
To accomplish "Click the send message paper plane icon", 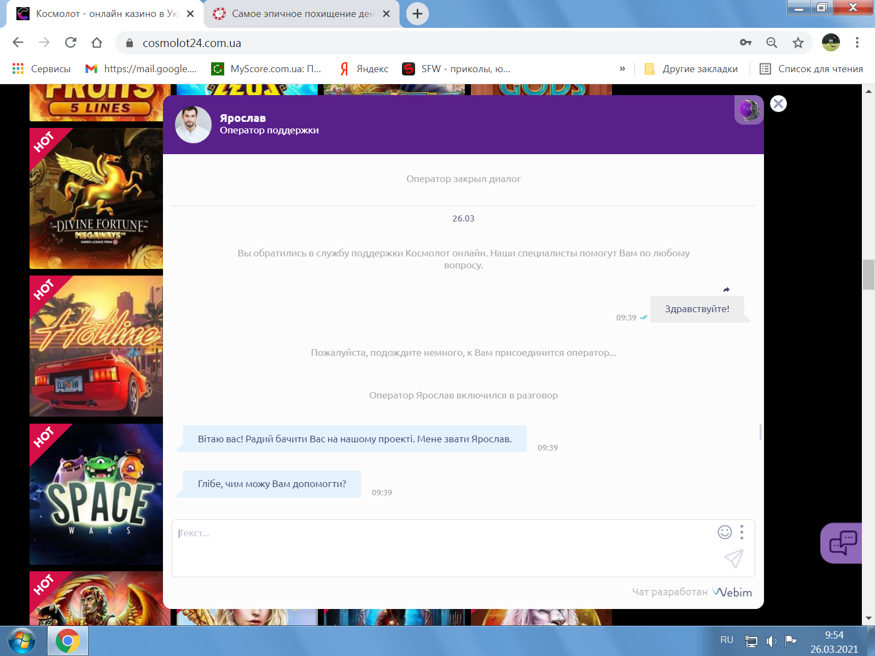I will coord(734,558).
